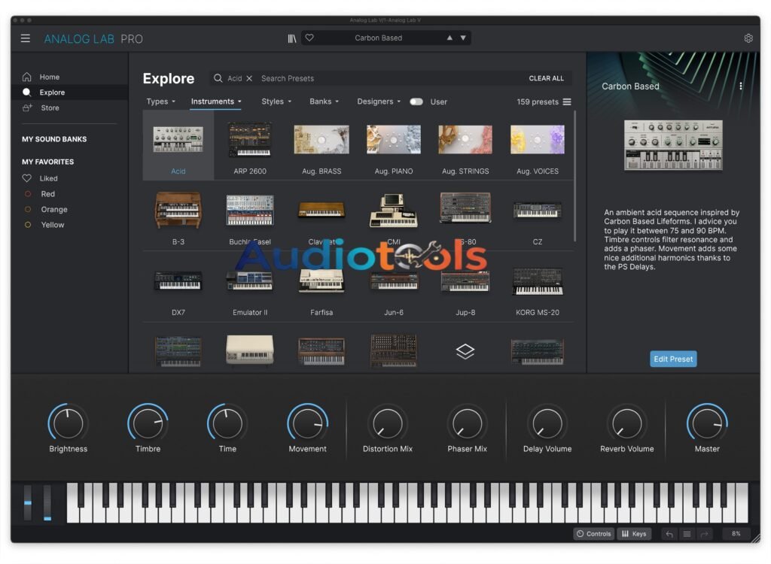Click the undo arrow near the bottom right
This screenshot has height=564, width=771.
[669, 534]
